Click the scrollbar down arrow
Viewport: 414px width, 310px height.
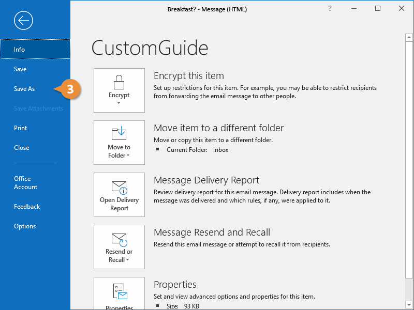tap(409, 304)
